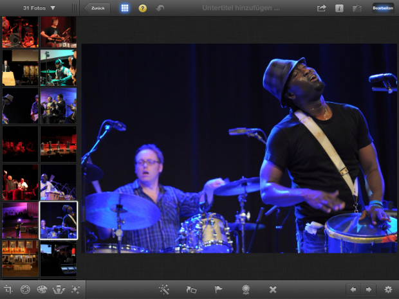Open the dark mixing desk thumbnail

click(x=59, y=258)
